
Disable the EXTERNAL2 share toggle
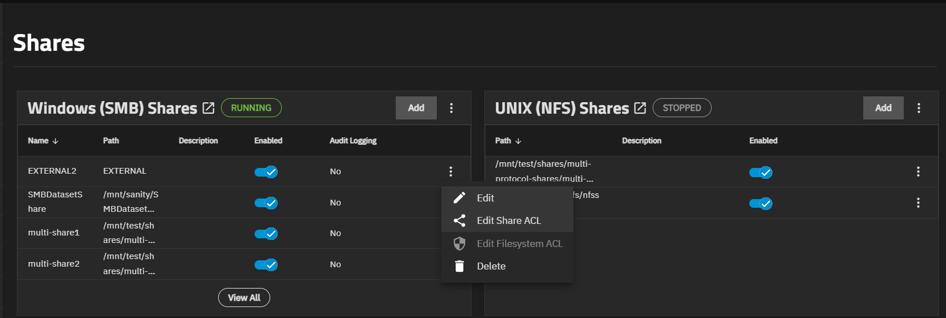tap(266, 172)
